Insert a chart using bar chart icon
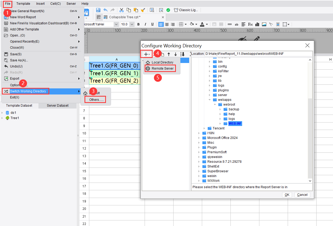333x226 pixels. (257, 24)
